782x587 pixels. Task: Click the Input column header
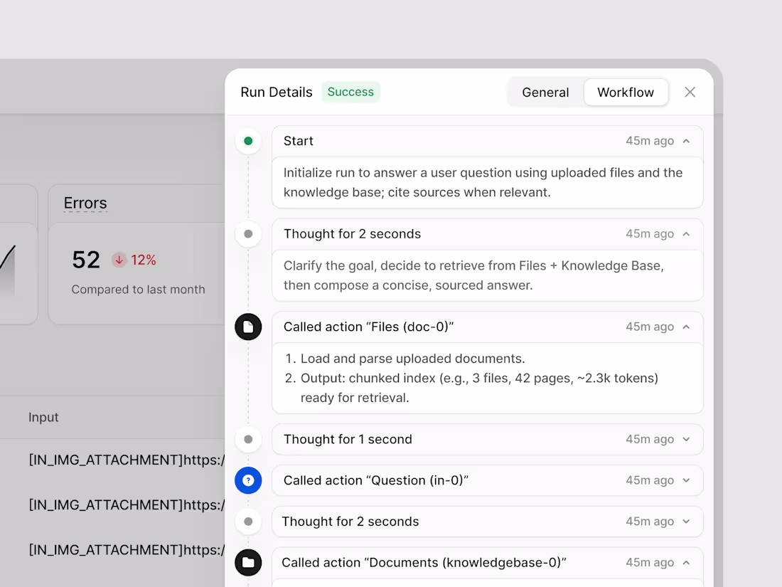tap(43, 417)
